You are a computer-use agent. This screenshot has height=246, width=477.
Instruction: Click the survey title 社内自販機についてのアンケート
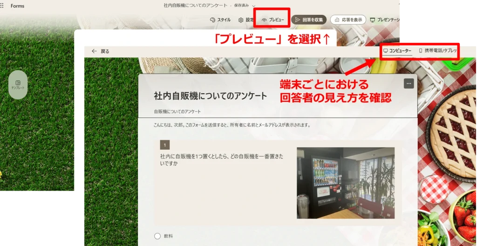pos(211,96)
